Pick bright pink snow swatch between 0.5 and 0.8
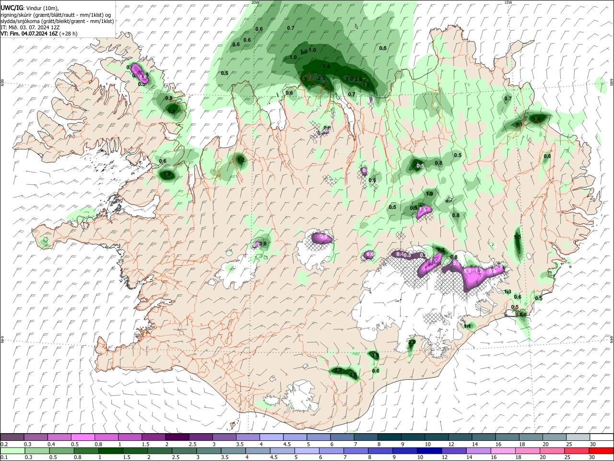Screen dimensions: 614x461 tap(83, 437)
